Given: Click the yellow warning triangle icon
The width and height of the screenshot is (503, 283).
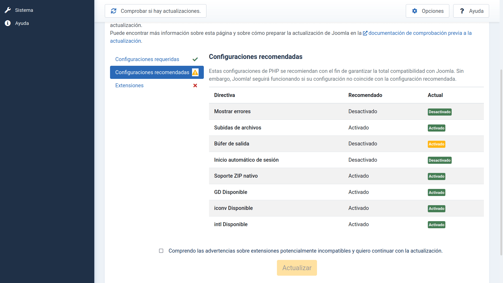Looking at the screenshot, I should [x=195, y=72].
